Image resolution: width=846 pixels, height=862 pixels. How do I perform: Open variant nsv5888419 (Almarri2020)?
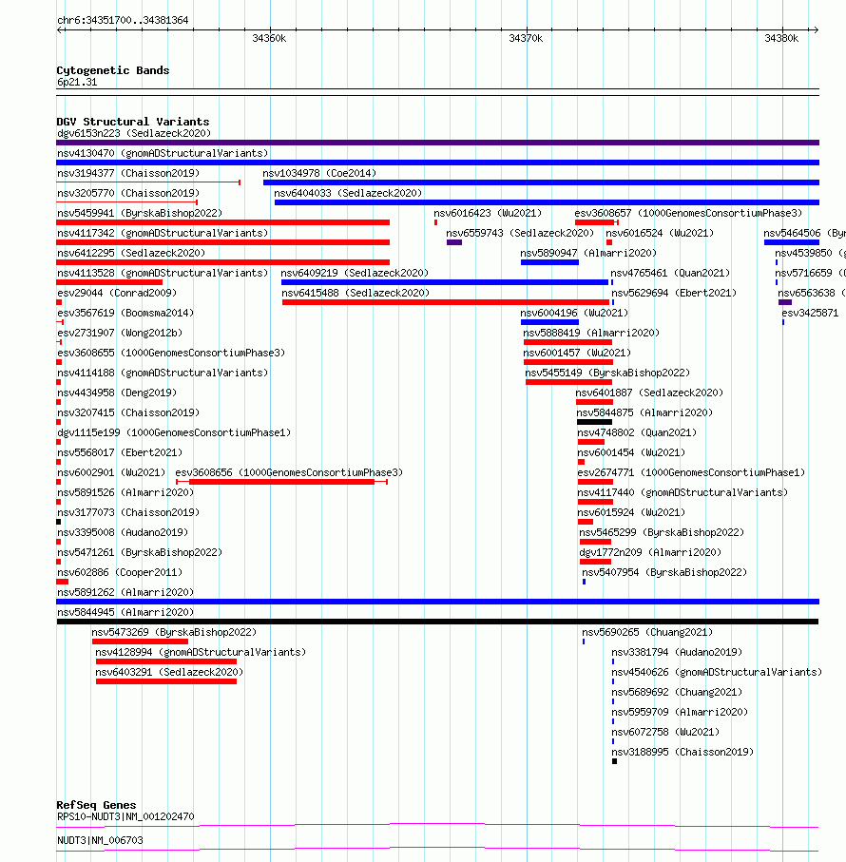591,334
